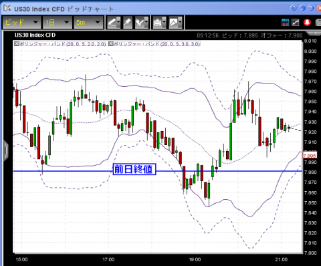
Task: Open the 5m timeframe dropdown
Action: 88,22
